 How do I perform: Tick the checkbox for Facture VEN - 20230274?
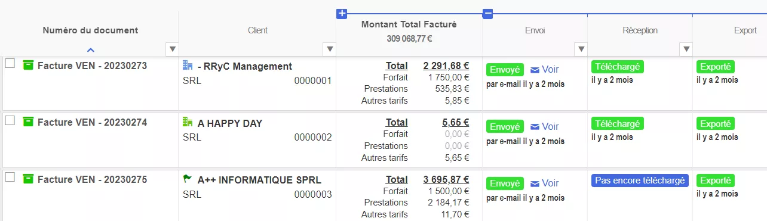pos(10,120)
